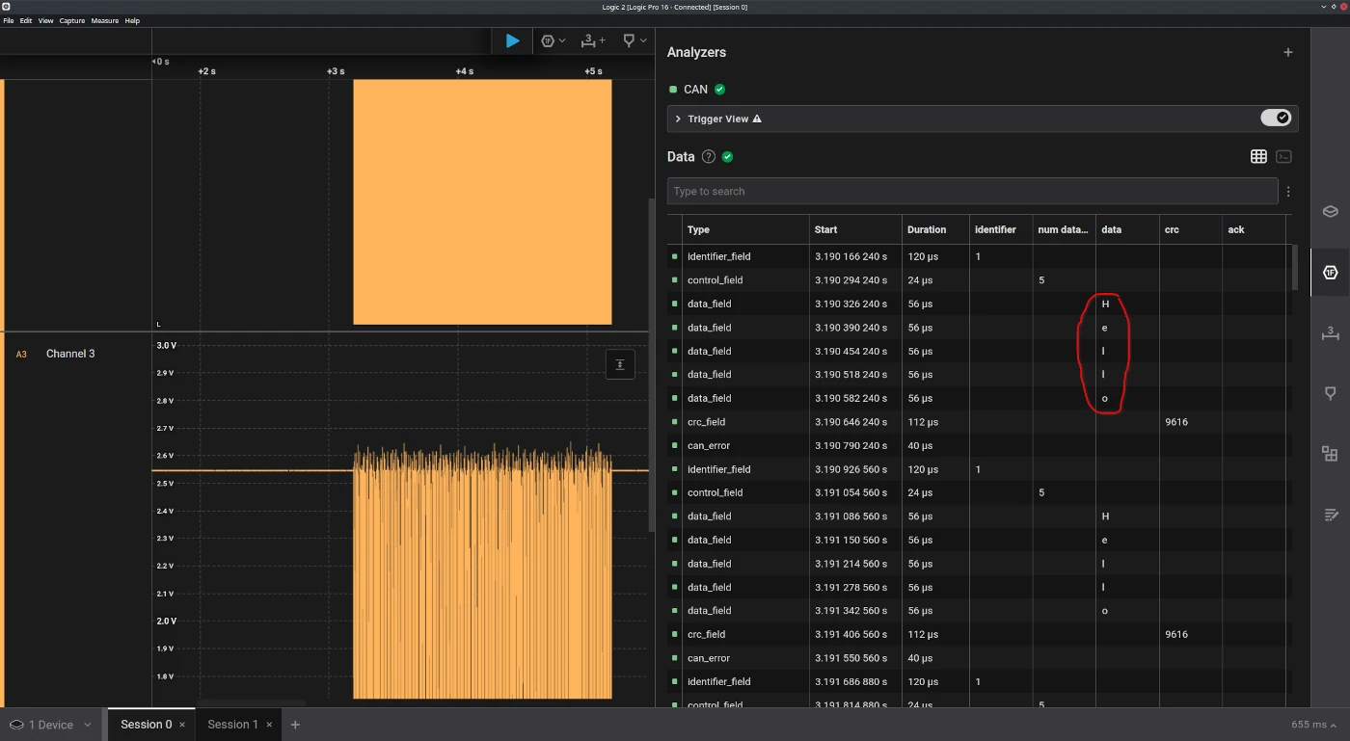Open the Analyzers sidebar panel icon
The height and width of the screenshot is (741, 1350).
click(1330, 273)
